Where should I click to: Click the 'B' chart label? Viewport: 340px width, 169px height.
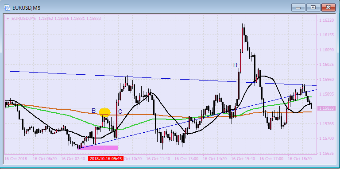93,111
